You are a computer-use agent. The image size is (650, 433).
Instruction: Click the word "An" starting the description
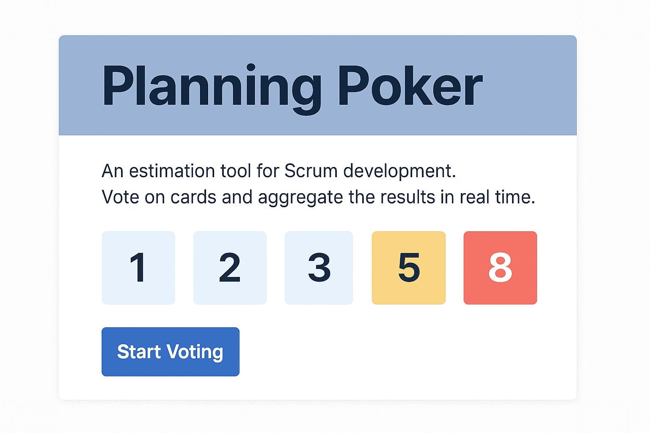(113, 171)
